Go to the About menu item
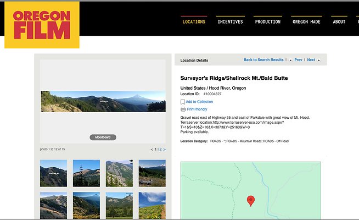This screenshot has width=359, height=220. pyautogui.click(x=339, y=22)
